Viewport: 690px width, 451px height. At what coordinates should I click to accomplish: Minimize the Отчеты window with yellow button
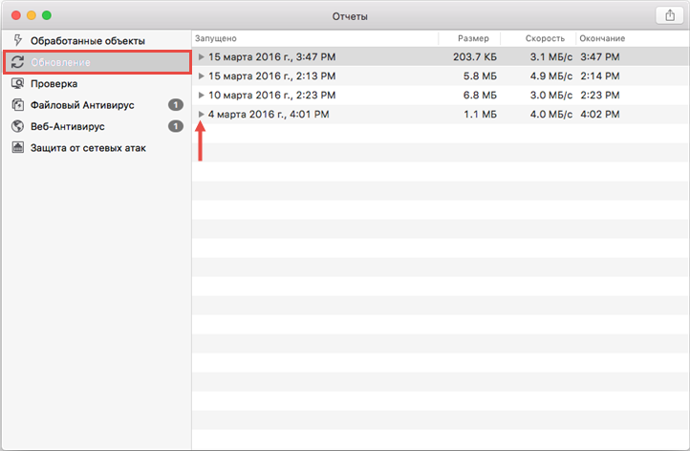tap(32, 15)
